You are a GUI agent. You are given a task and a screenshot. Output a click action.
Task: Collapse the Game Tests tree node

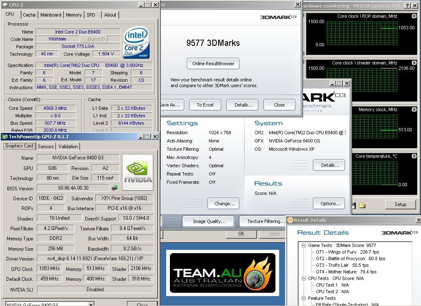303,245
